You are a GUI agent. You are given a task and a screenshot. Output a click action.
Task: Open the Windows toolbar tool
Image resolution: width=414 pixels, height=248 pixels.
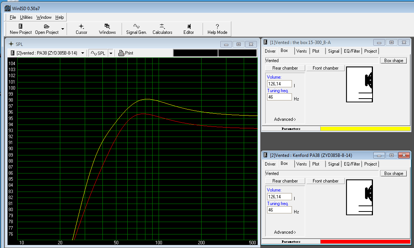[107, 29]
